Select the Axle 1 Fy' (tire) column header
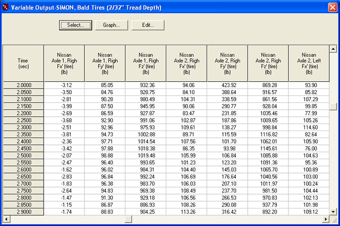 pyautogui.click(x=105, y=64)
